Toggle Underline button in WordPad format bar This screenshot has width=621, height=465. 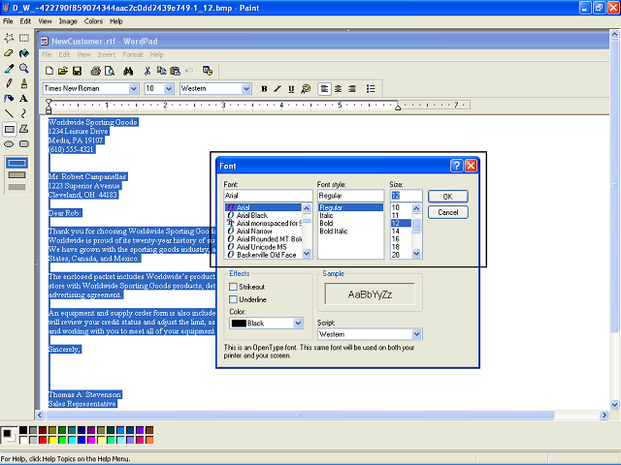[x=291, y=88]
